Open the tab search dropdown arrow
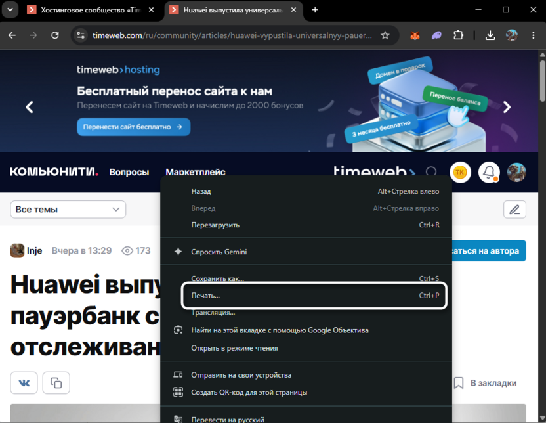Screen dimensions: 546x423 (10, 10)
